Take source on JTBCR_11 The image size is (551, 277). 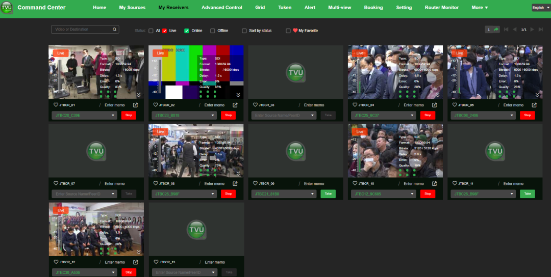click(528, 194)
